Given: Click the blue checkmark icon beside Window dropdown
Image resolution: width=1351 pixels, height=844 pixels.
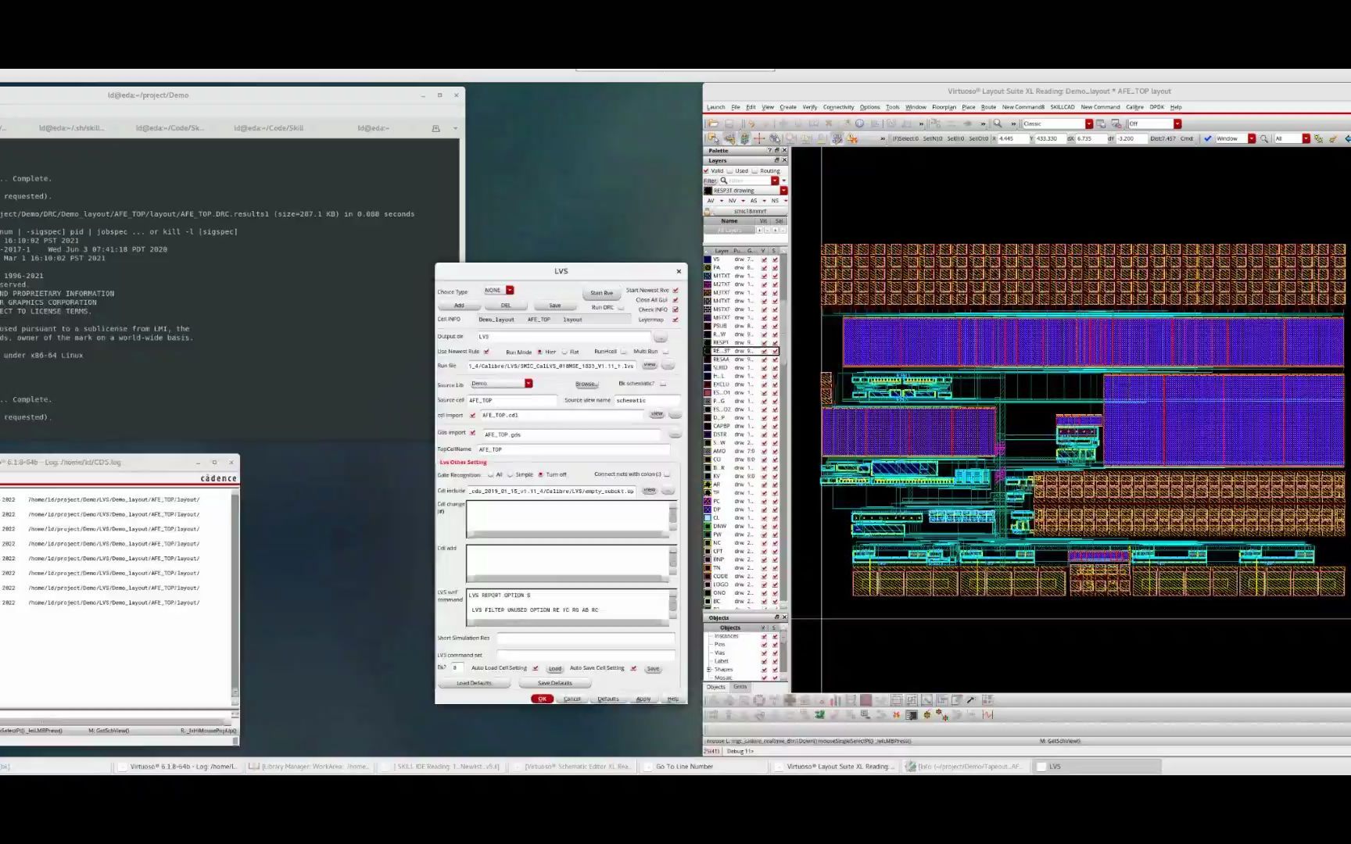Looking at the screenshot, I should (1208, 138).
